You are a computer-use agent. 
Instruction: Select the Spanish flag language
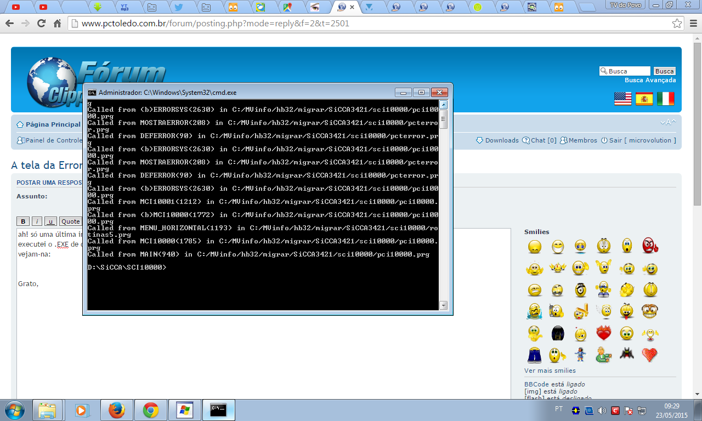(x=644, y=99)
